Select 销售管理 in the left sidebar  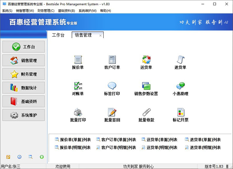click(x=24, y=61)
